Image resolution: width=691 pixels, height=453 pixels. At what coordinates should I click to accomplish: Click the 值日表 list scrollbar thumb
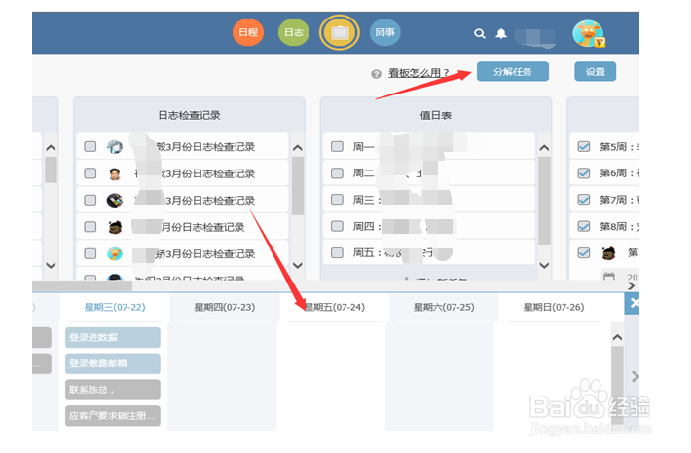point(545,201)
